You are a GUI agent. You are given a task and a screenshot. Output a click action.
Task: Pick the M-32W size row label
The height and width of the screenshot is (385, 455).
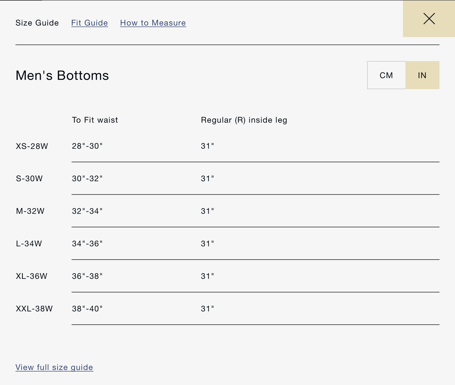click(30, 211)
